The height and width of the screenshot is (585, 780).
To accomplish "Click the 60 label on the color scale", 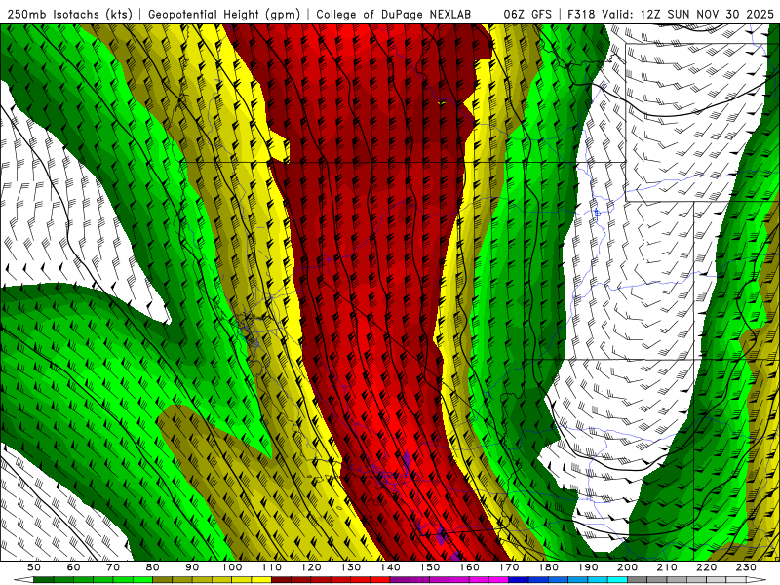I will [x=73, y=567].
